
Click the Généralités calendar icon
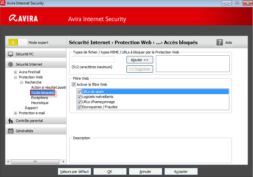(11, 131)
